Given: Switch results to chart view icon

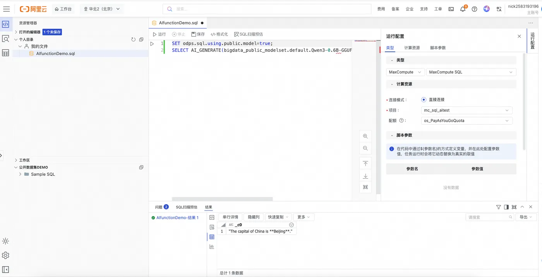Looking at the screenshot, I should coord(211,246).
